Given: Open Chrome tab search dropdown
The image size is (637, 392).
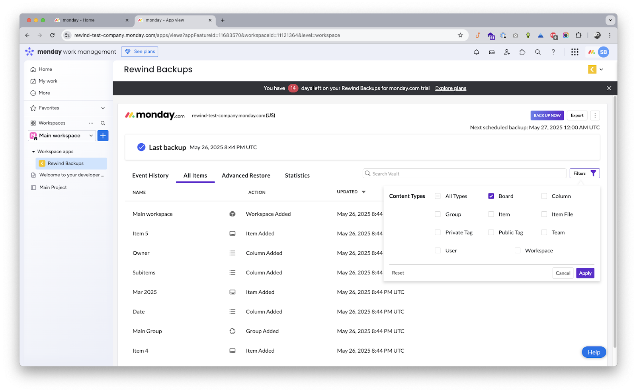Looking at the screenshot, I should point(610,20).
